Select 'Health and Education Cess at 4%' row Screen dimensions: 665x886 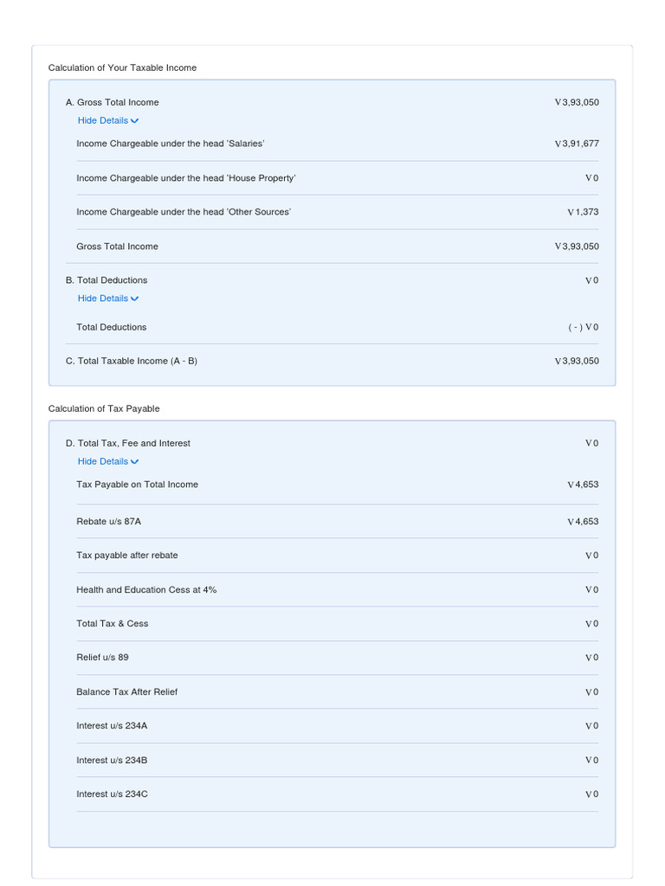(x=146, y=590)
